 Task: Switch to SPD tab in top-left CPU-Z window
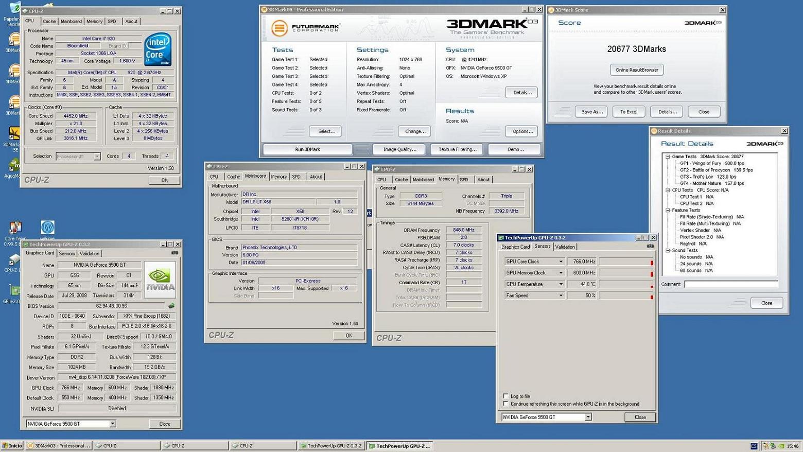point(112,22)
